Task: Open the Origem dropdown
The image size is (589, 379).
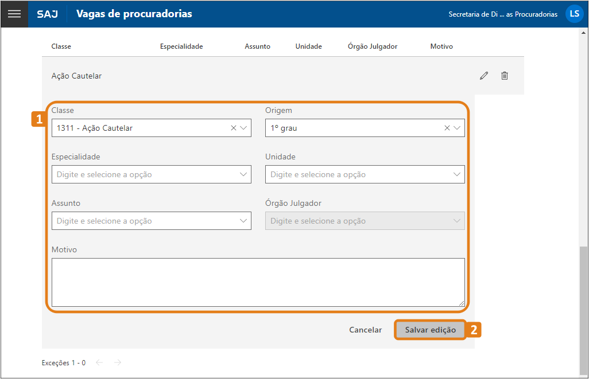Action: [457, 127]
